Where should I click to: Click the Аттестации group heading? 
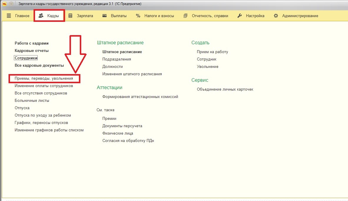110,87
